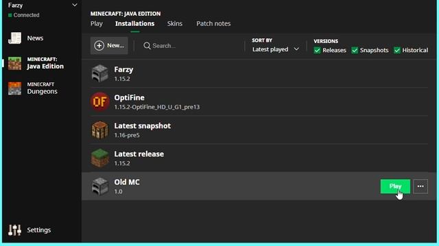The width and height of the screenshot is (439, 246).
Task: Open Minecraft Dungeons game icon
Action: pyautogui.click(x=14, y=88)
